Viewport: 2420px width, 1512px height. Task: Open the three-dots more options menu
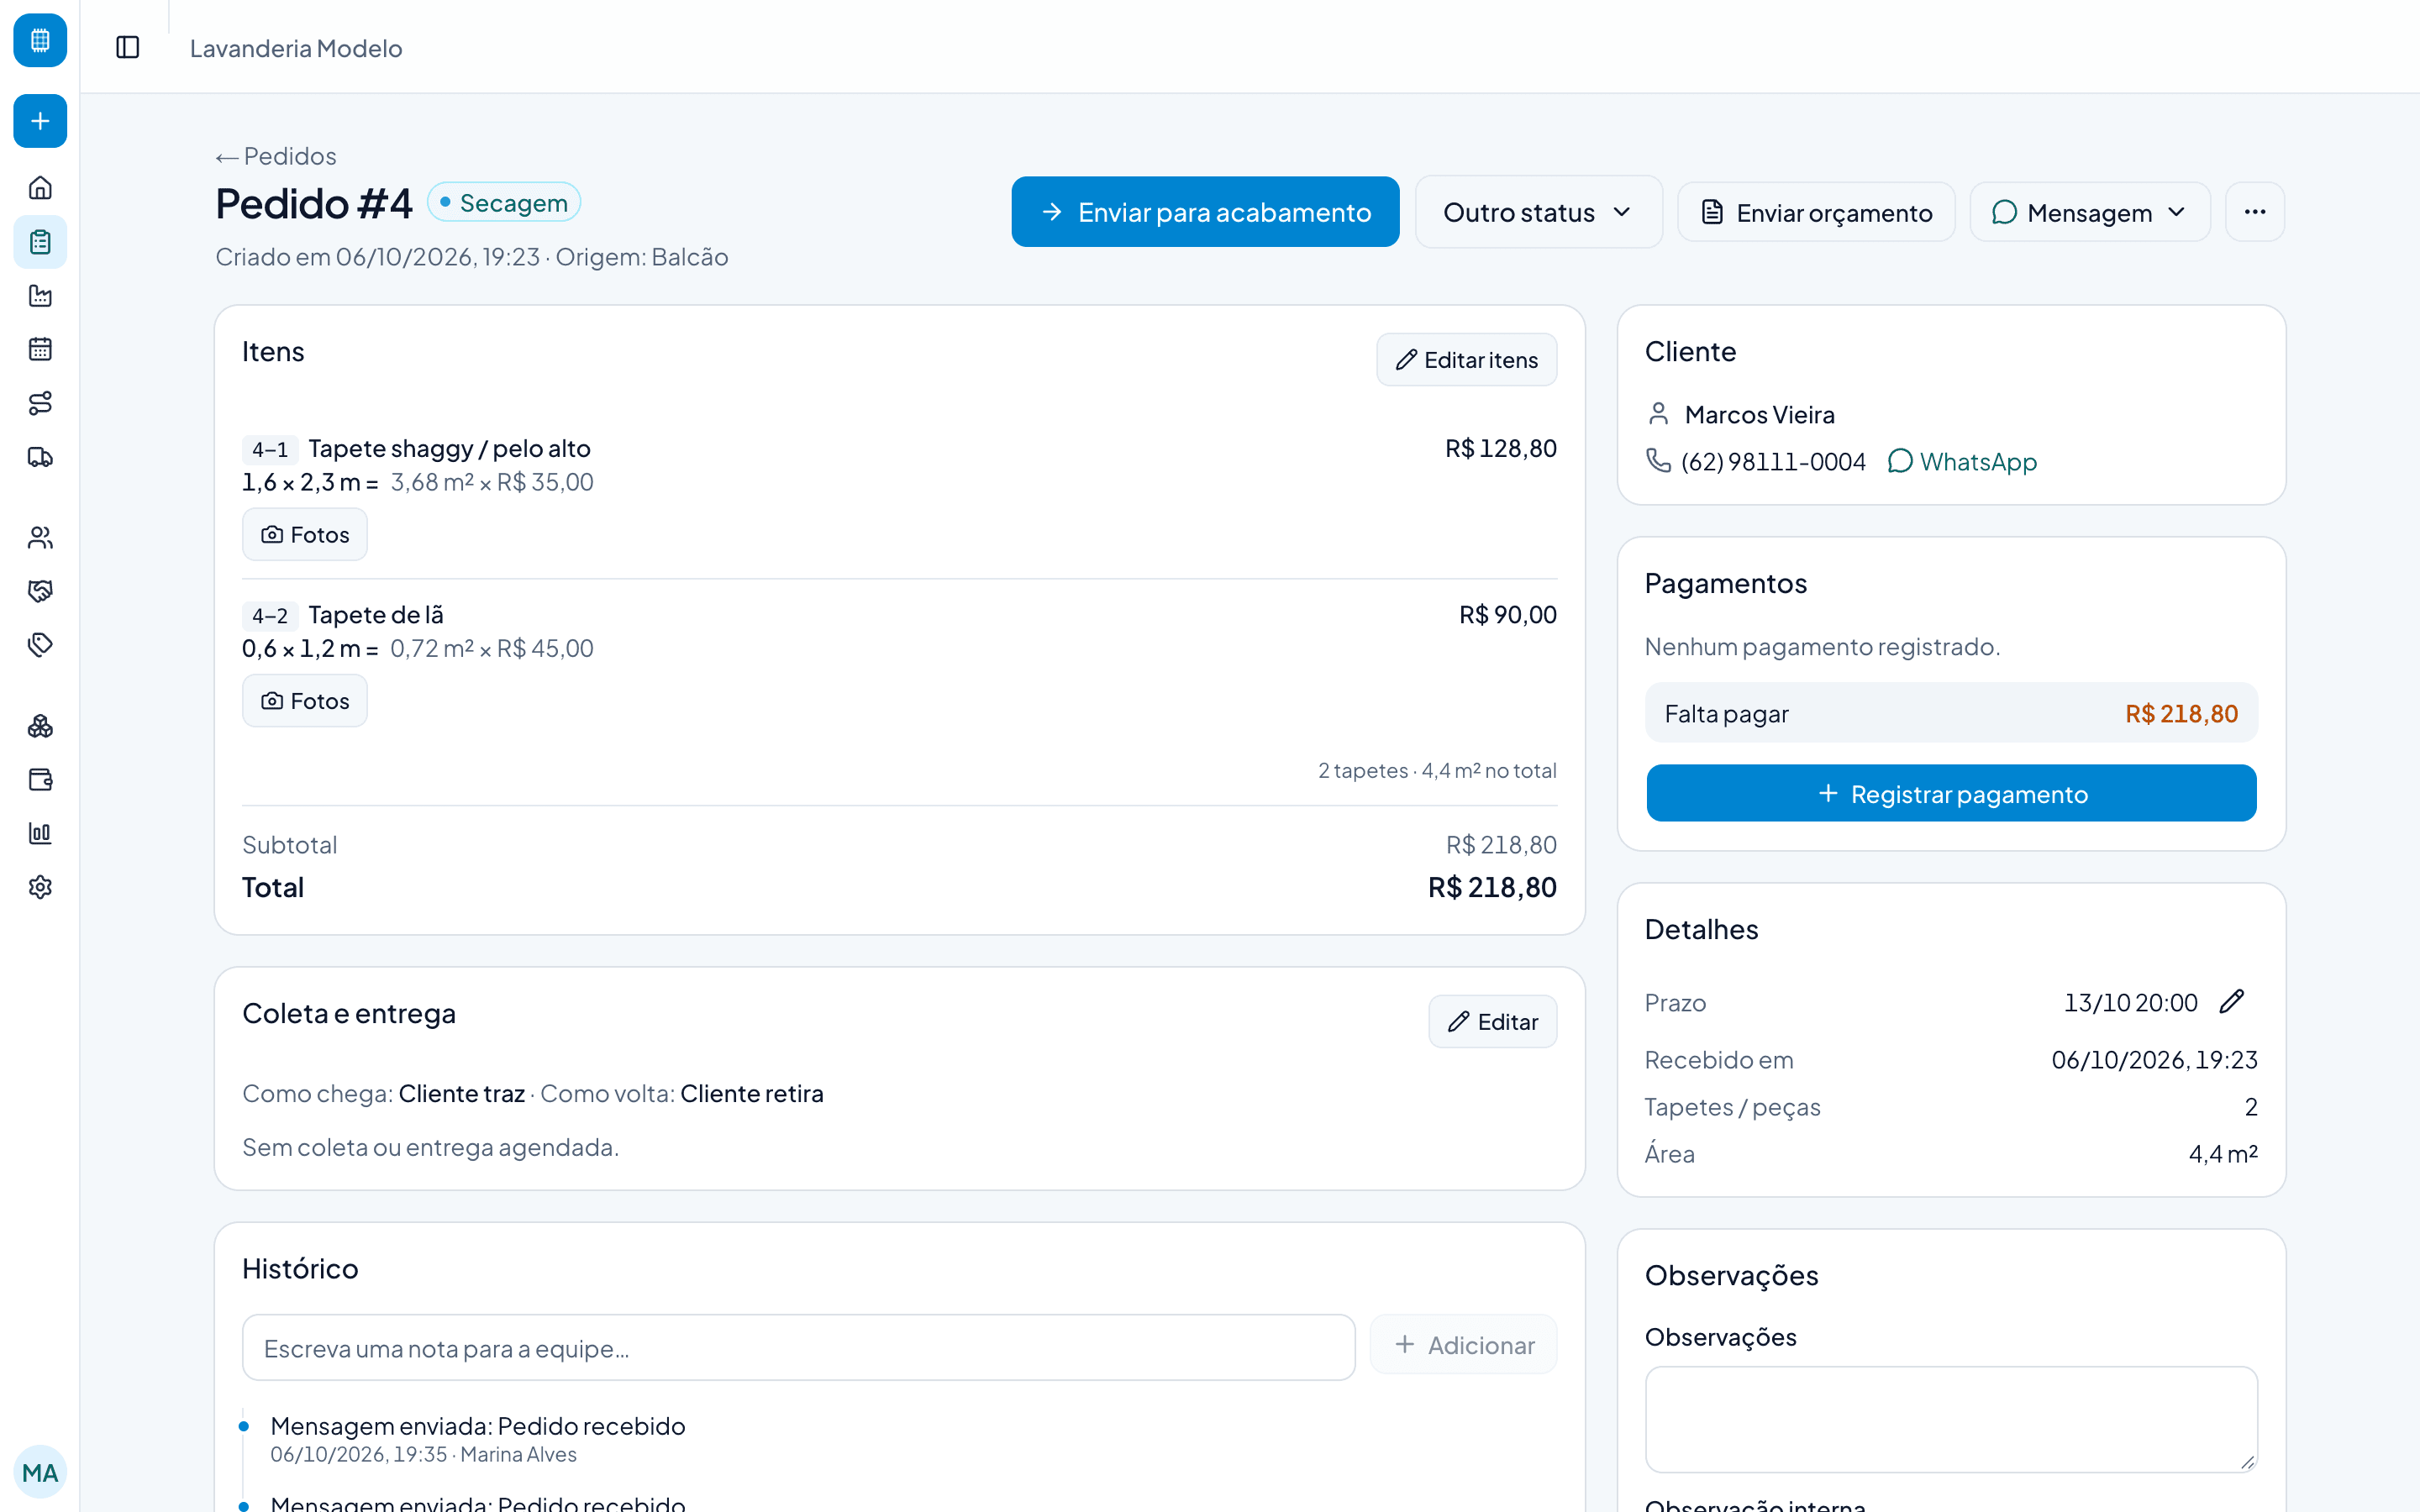2254,212
